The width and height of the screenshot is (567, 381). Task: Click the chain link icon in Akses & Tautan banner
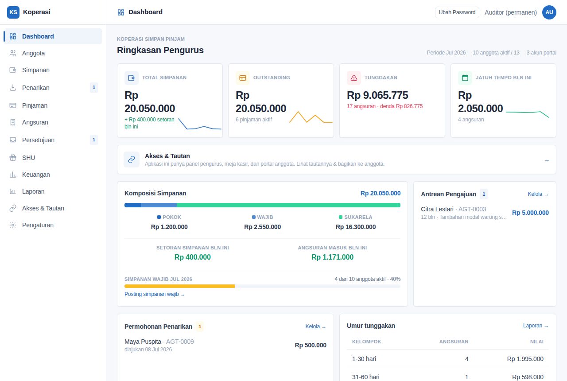[x=132, y=159]
